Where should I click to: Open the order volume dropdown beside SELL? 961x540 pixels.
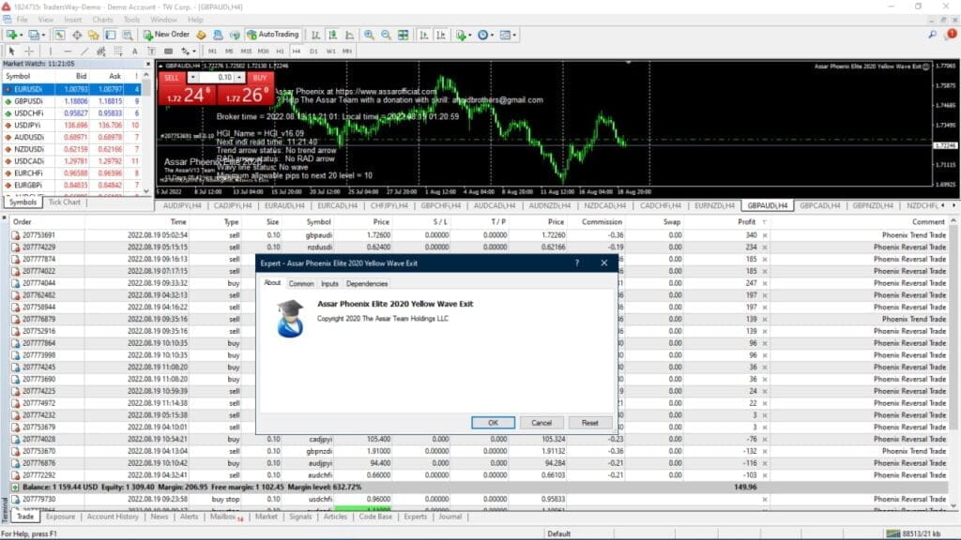tap(192, 77)
